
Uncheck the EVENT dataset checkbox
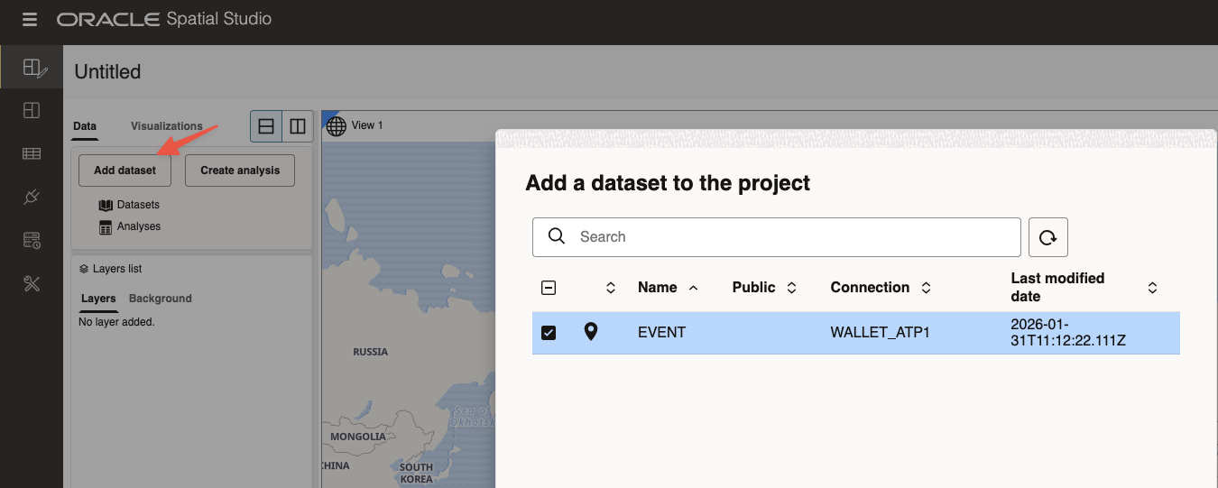(x=549, y=333)
